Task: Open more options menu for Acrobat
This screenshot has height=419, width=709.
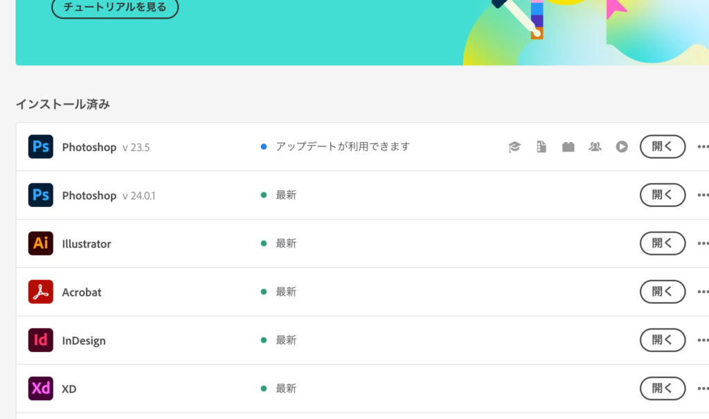Action: click(703, 292)
